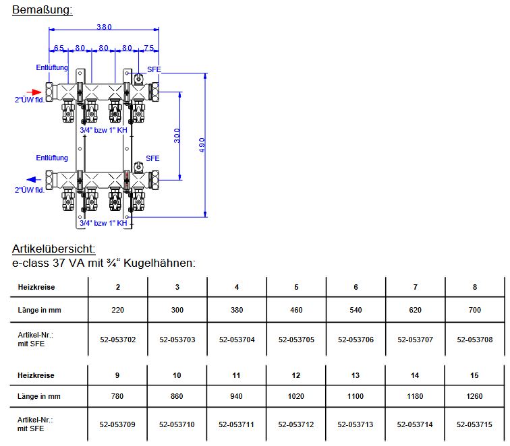Click the 300 vertical spacing dimension
The height and width of the screenshot is (446, 510).
click(176, 135)
